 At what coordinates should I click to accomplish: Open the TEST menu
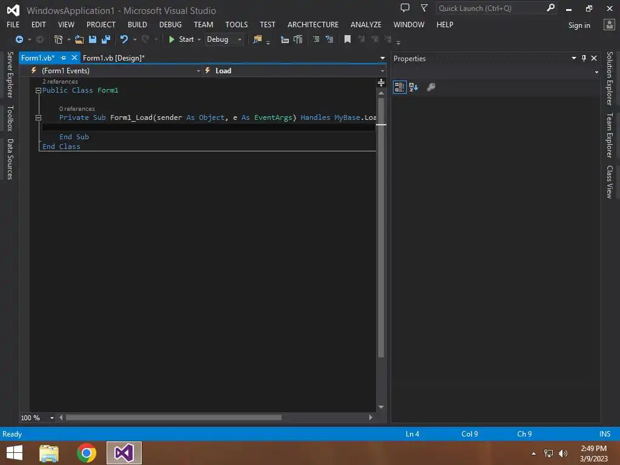(267, 24)
